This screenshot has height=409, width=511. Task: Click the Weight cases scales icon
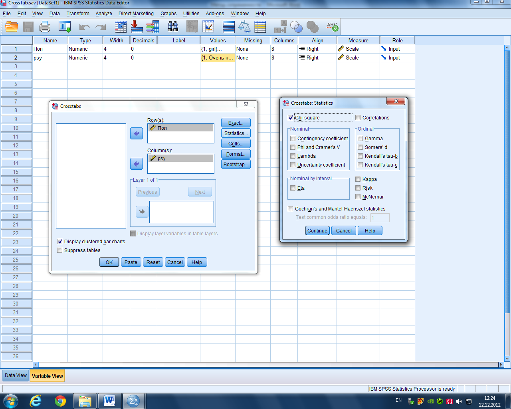(x=244, y=27)
